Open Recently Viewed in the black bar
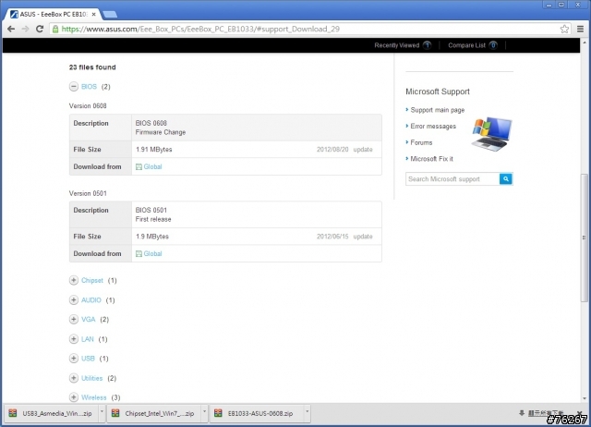The image size is (591, 427). coord(396,45)
